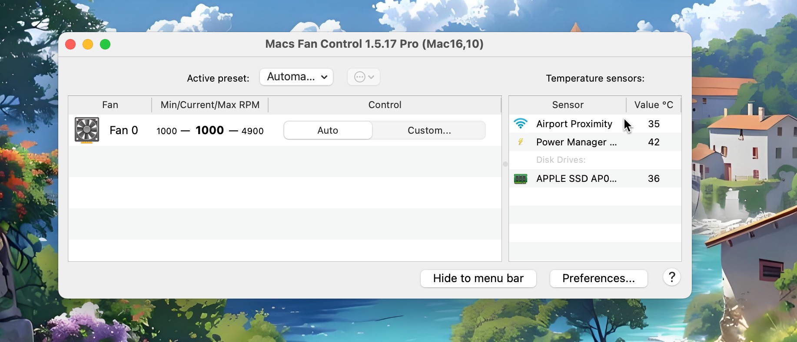Close the Macs Fan Control window
The height and width of the screenshot is (342, 797).
[x=70, y=44]
